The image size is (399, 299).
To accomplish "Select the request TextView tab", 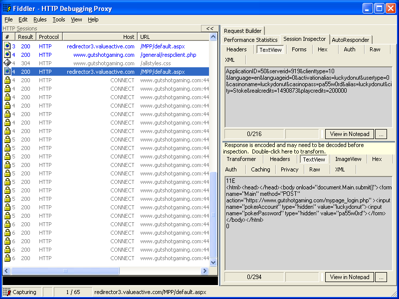I will click(270, 49).
